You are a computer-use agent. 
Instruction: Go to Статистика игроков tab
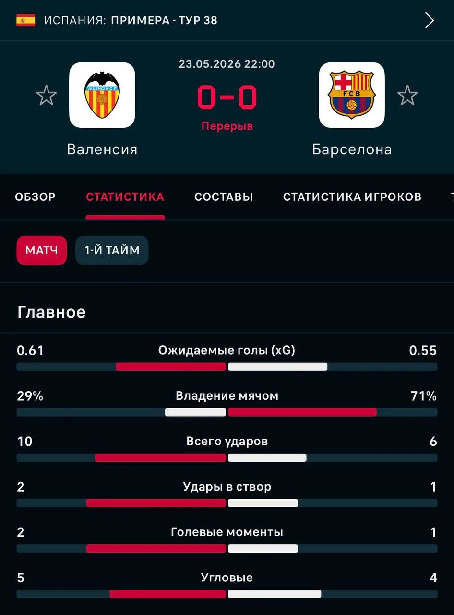(x=352, y=197)
